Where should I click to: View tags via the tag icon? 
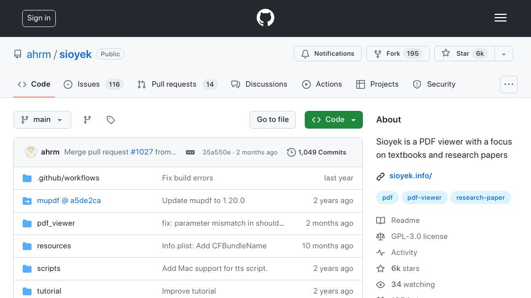(111, 120)
